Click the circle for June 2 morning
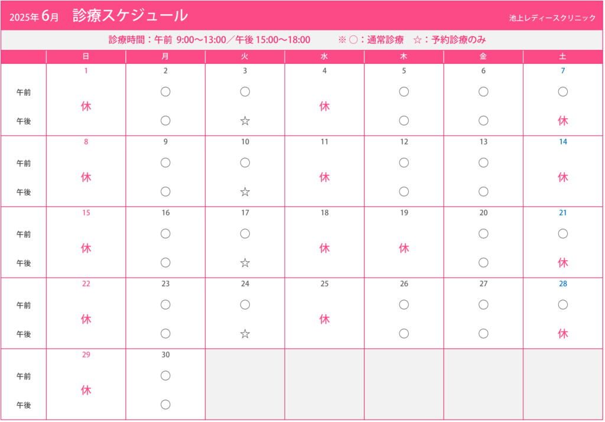 coord(165,92)
